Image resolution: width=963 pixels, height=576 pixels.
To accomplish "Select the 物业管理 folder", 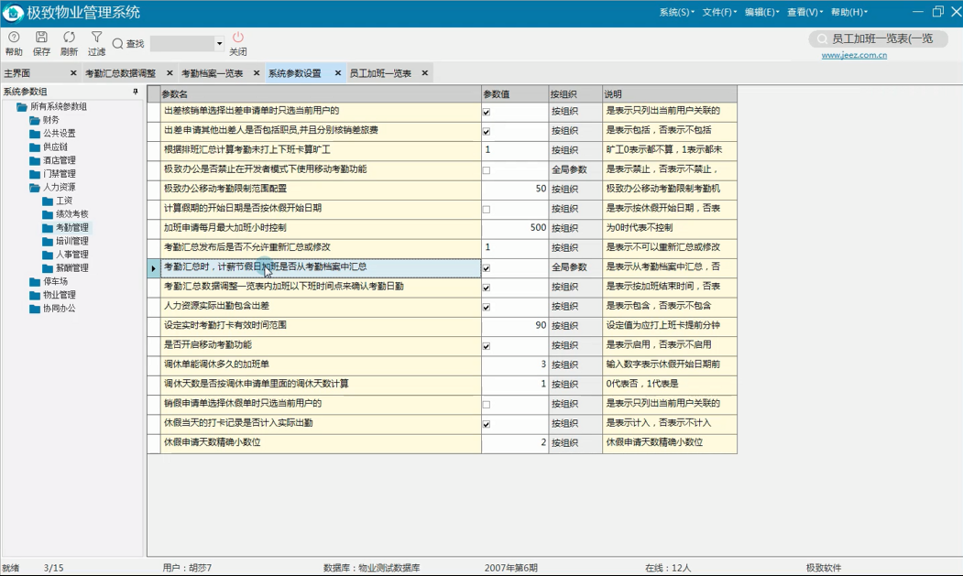I will point(52,296).
